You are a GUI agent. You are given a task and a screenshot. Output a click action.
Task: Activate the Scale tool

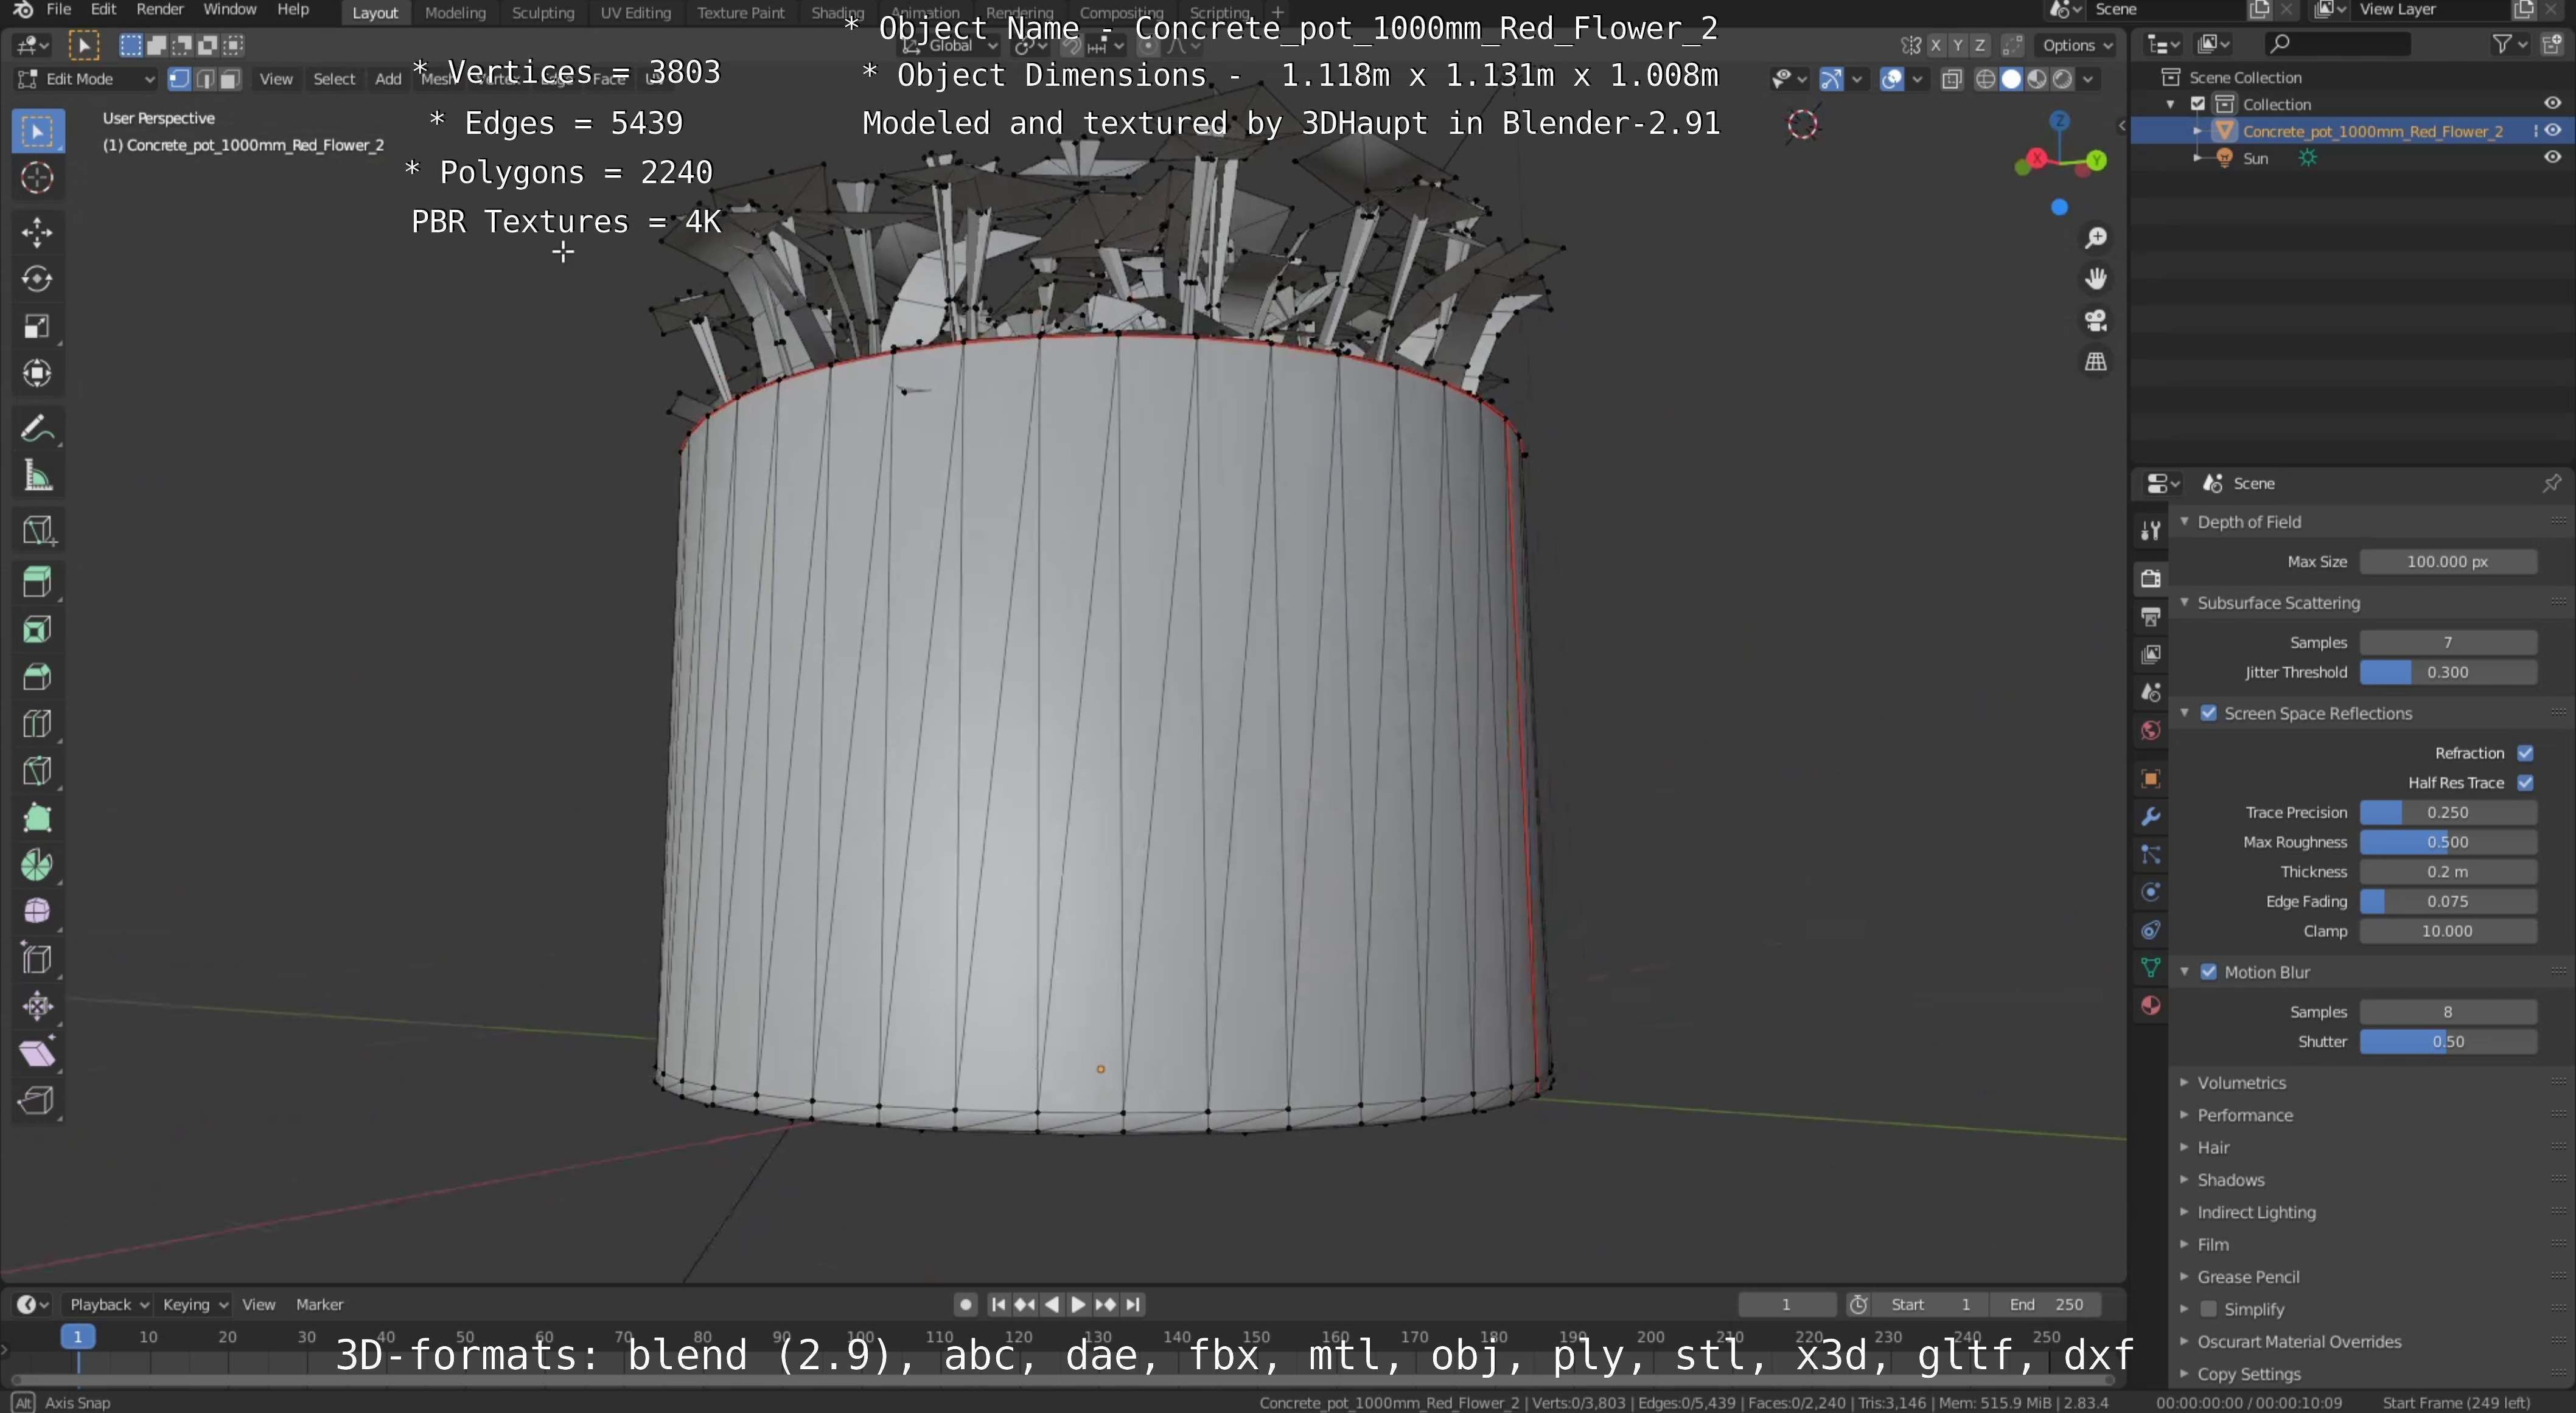[37, 326]
